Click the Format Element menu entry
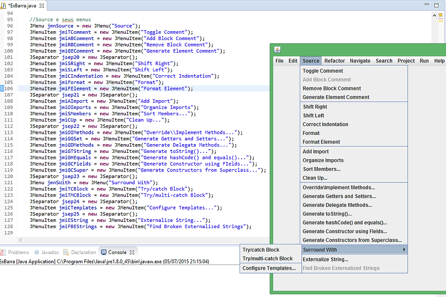This screenshot has width=446, height=297. coord(354,142)
